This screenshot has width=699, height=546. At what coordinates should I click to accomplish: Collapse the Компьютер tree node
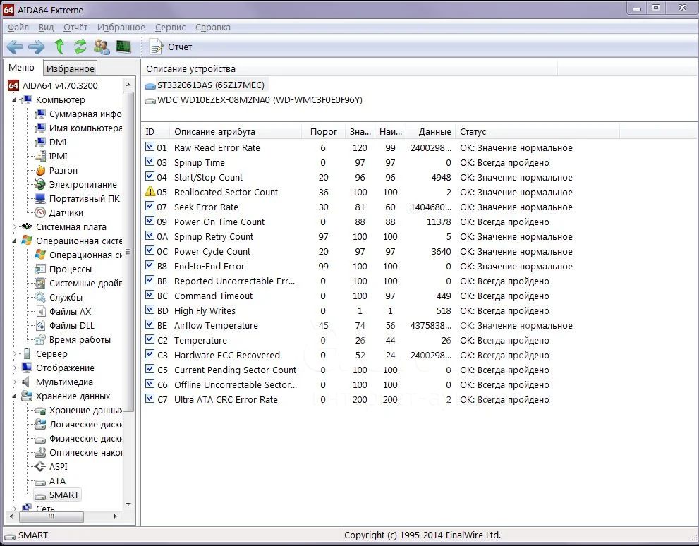(x=14, y=100)
